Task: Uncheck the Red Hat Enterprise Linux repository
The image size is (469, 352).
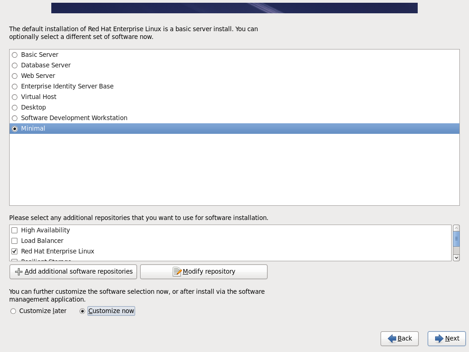Action: tap(15, 252)
